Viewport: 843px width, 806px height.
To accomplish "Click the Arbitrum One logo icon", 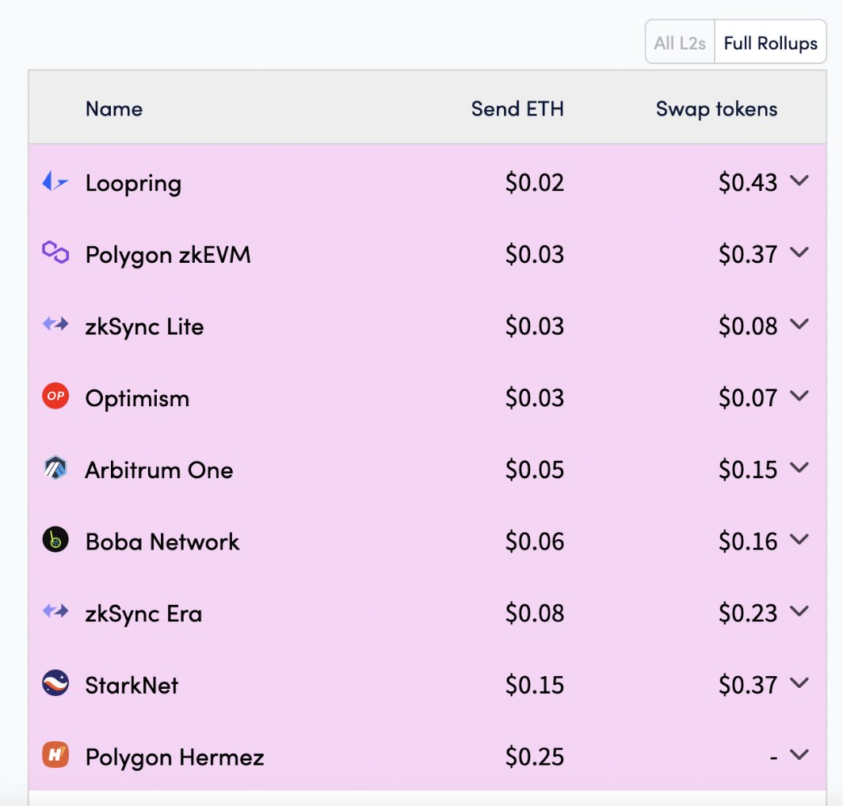I will click(x=55, y=468).
